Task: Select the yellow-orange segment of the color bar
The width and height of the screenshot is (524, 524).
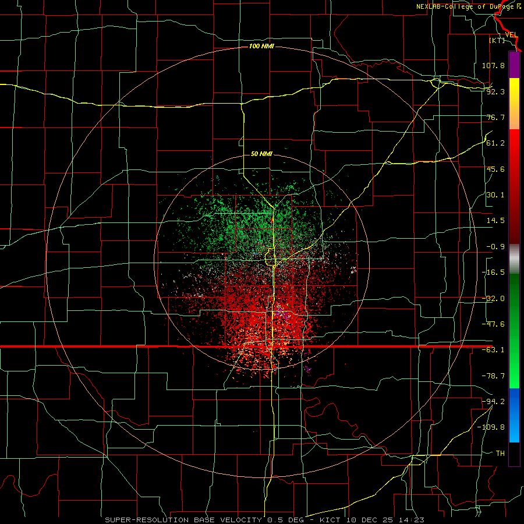Action: pyautogui.click(x=514, y=104)
